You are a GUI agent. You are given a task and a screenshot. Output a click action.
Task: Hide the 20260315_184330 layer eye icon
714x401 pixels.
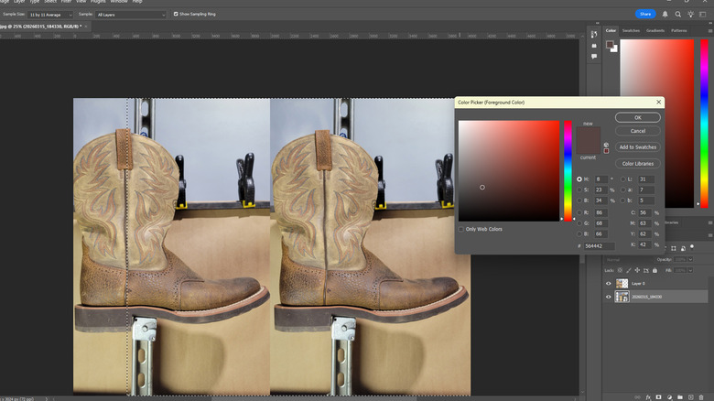609,297
